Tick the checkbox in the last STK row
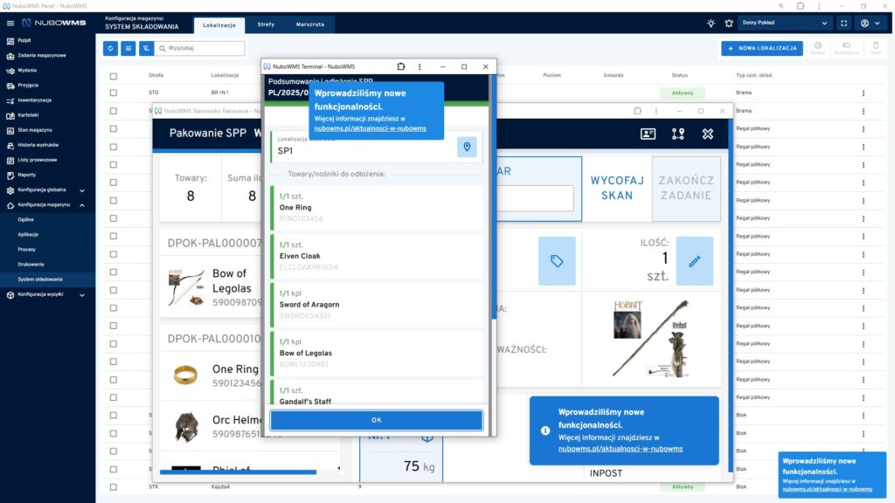The width and height of the screenshot is (895, 503). coord(114,486)
